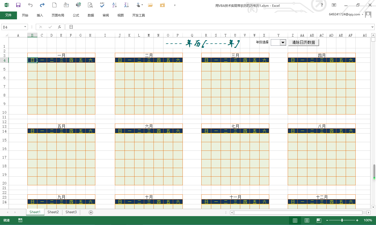This screenshot has height=225, width=376.
Task: Switch to Page Break Preview view
Action: (319, 220)
